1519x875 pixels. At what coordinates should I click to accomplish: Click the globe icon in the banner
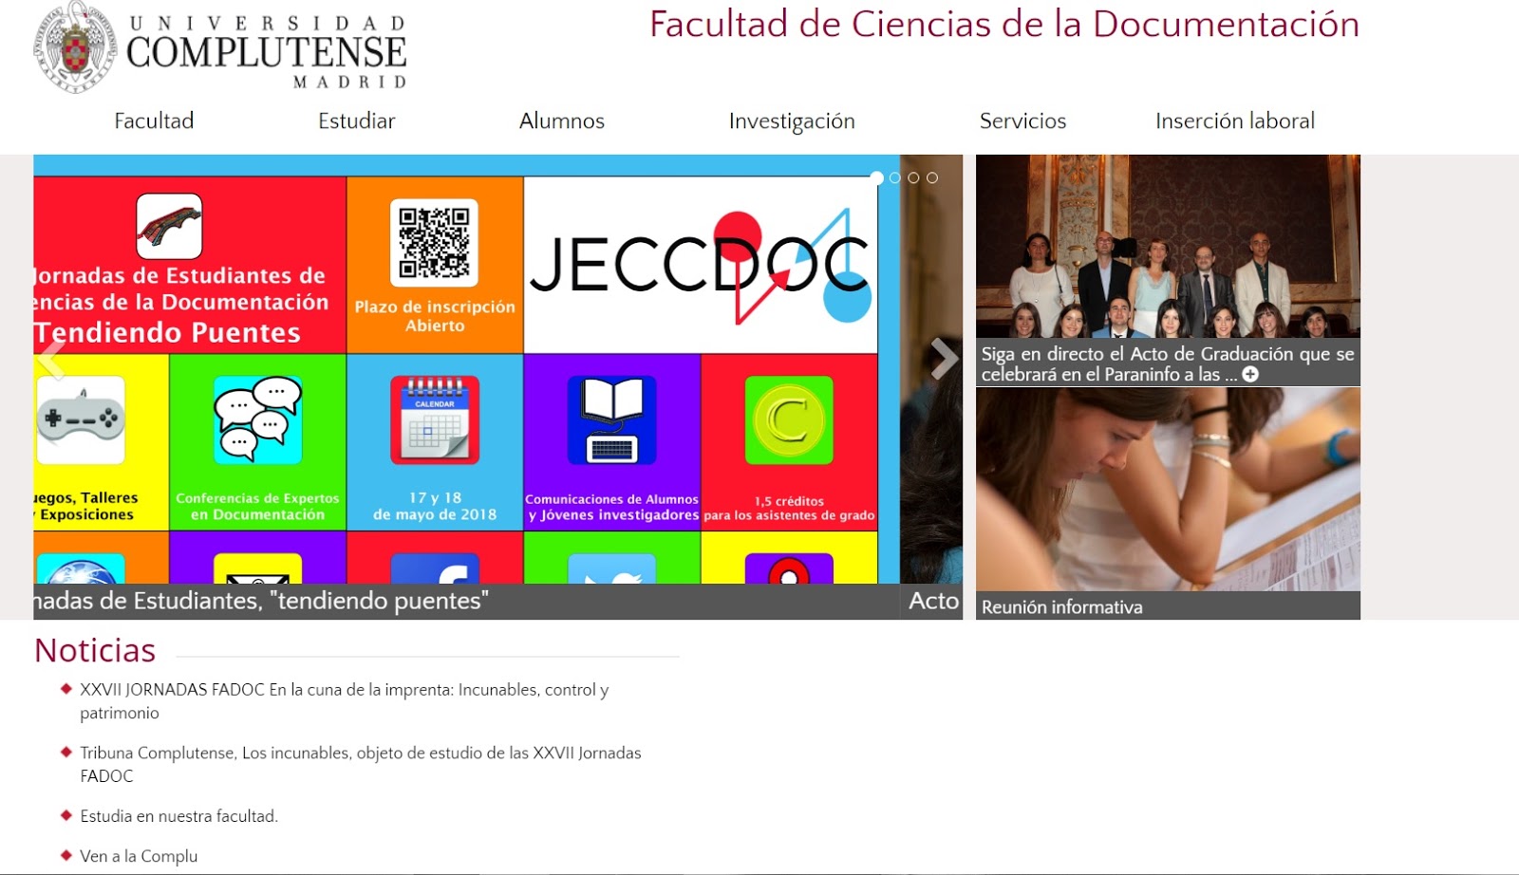point(82,568)
